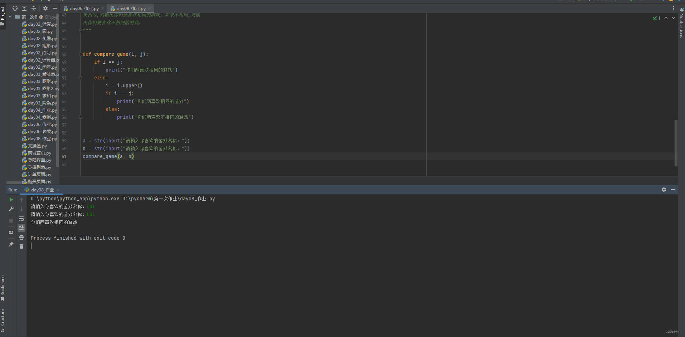Fold the docstring end marker at line 45
This screenshot has height=337, width=685.
click(81, 31)
